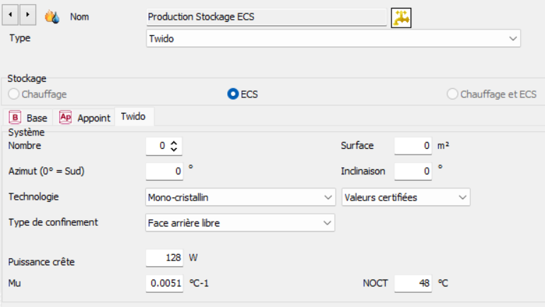Click the next (right arrow) navigation button

tap(27, 14)
